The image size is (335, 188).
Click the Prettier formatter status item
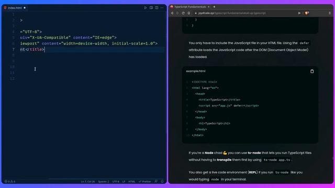145,182
